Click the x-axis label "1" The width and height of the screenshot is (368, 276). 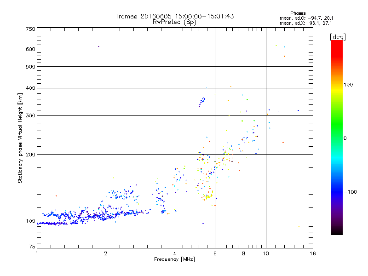point(37,253)
